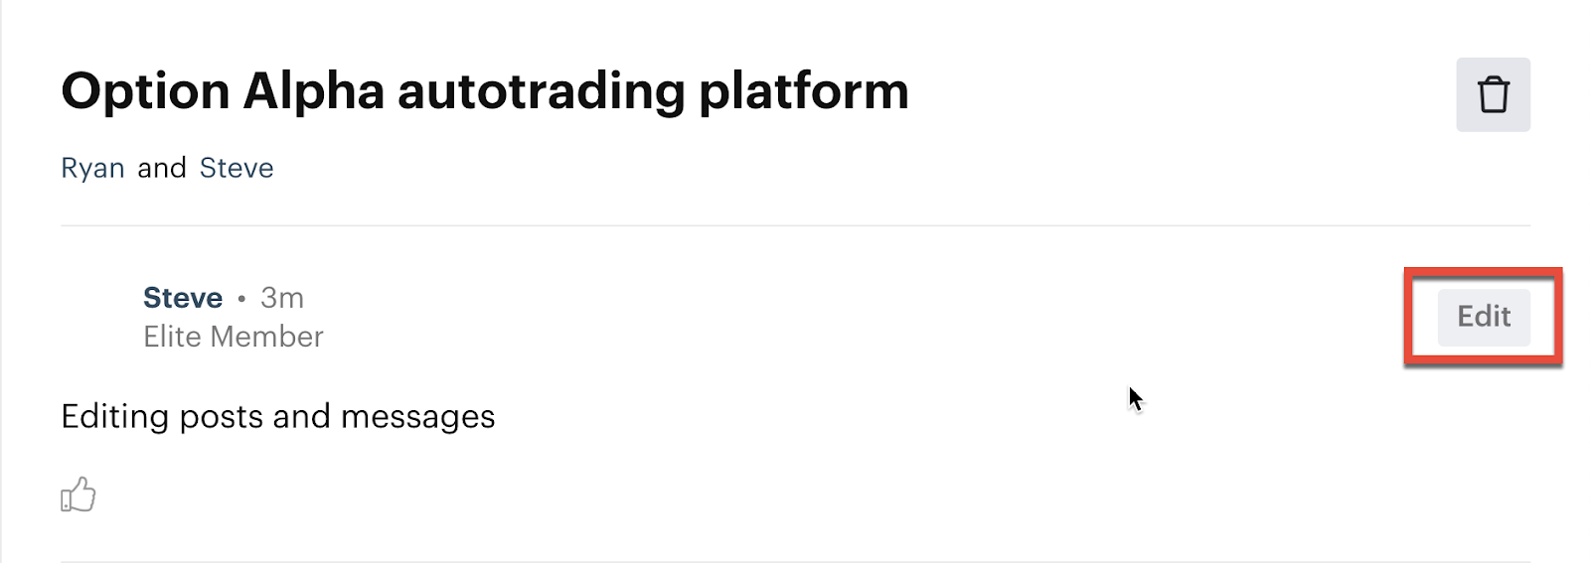Click the Elite Member badge label

[234, 337]
